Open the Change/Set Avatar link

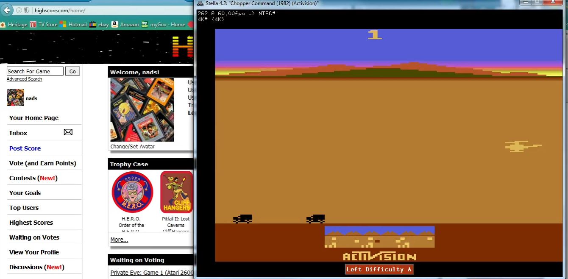pyautogui.click(x=132, y=146)
